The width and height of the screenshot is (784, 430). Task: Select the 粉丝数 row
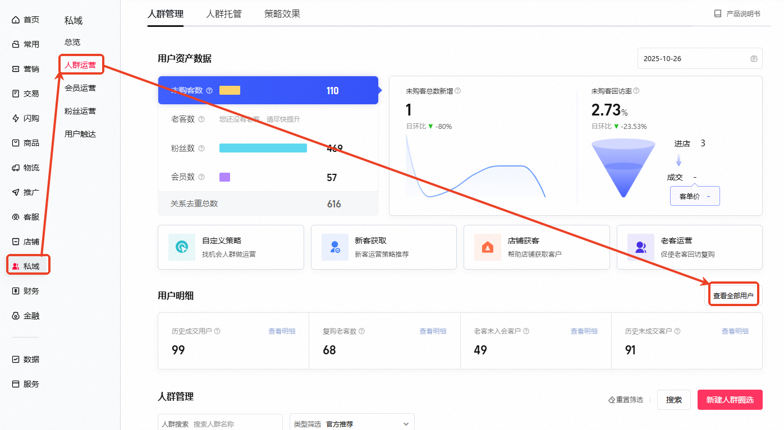pyautogui.click(x=268, y=148)
